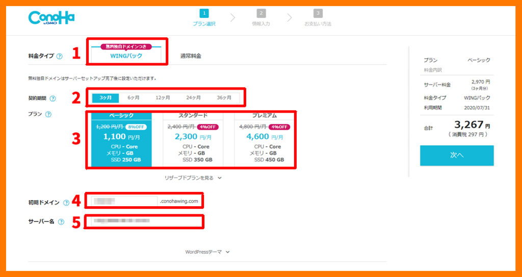Click step 1 プラン選択 indicator
This screenshot has height=277, width=522.
pyautogui.click(x=204, y=18)
